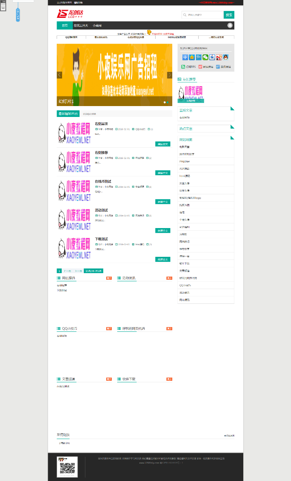Image resolution: width=291 pixels, height=481 pixels.
Task: Select the second slideshow dot indicator
Action: [x=168, y=102]
